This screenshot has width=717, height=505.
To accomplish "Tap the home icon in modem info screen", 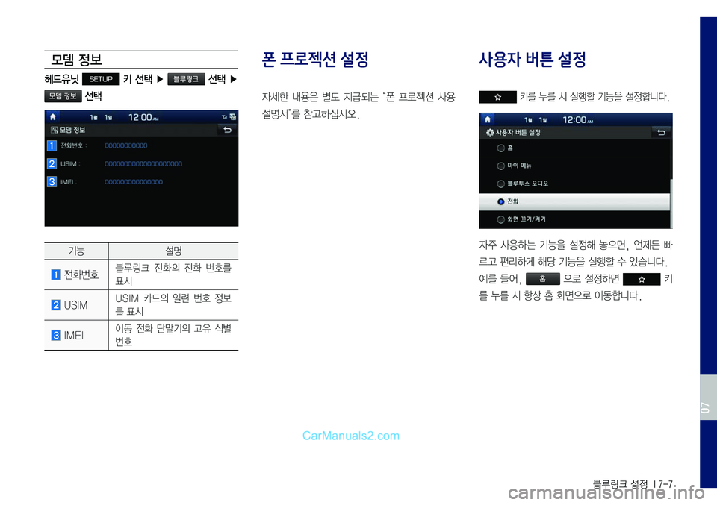I will pos(53,117).
